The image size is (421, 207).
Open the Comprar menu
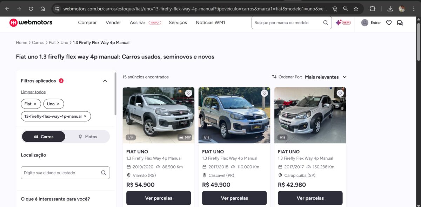(x=87, y=22)
